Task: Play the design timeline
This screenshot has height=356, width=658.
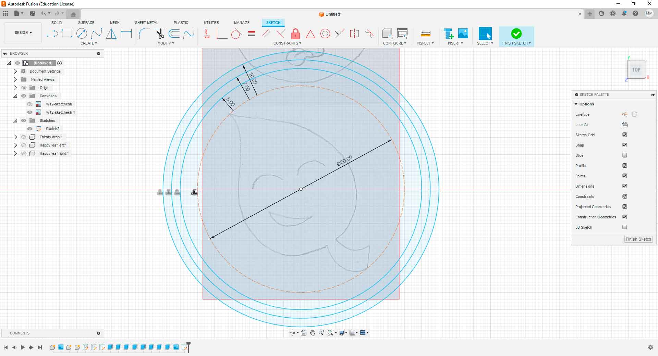Action: click(x=23, y=347)
